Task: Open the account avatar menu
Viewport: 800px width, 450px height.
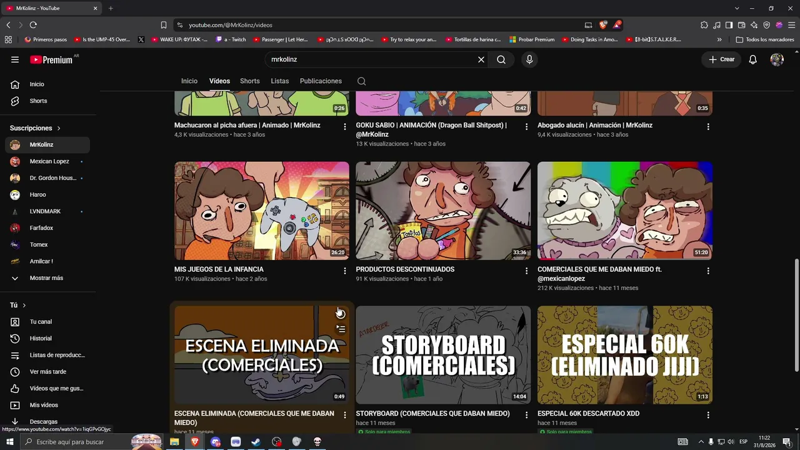Action: coord(777,59)
